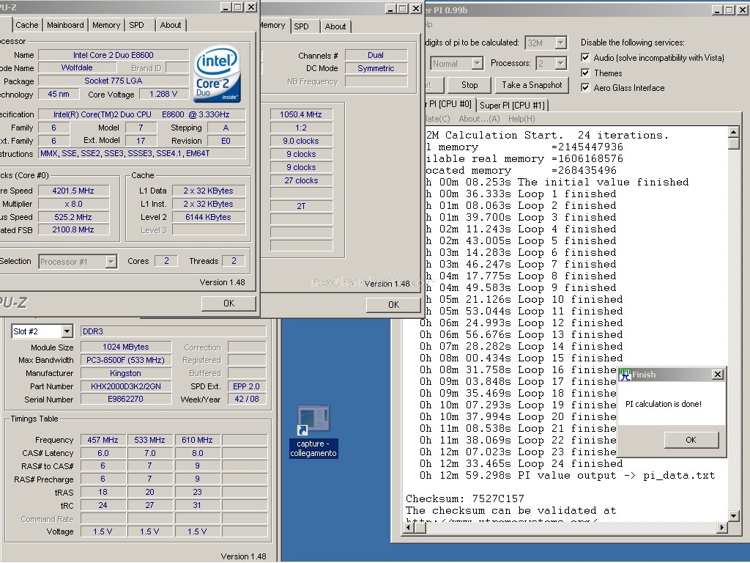This screenshot has height=563, width=750.
Task: Open the Processors count dropdown
Action: click(560, 63)
